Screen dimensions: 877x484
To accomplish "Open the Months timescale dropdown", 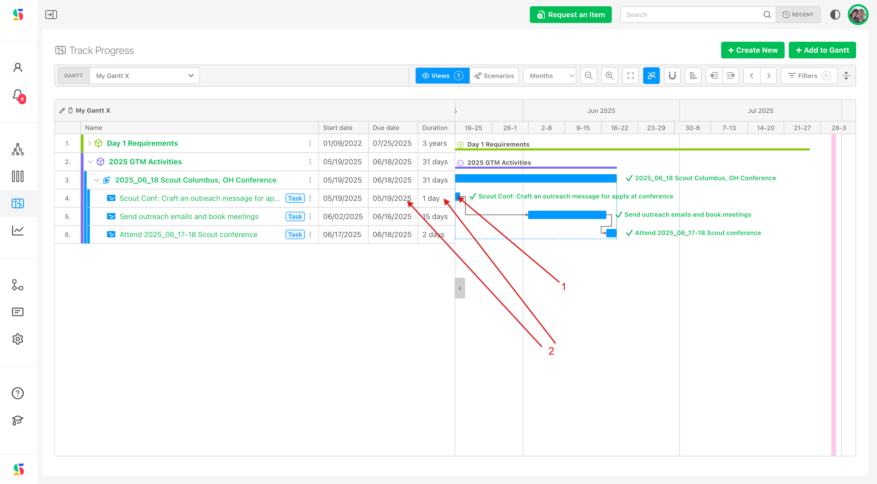I will (549, 76).
